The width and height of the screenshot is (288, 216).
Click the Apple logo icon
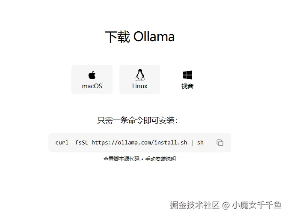click(x=92, y=75)
